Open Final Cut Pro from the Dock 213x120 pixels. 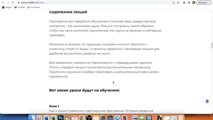point(68,118)
